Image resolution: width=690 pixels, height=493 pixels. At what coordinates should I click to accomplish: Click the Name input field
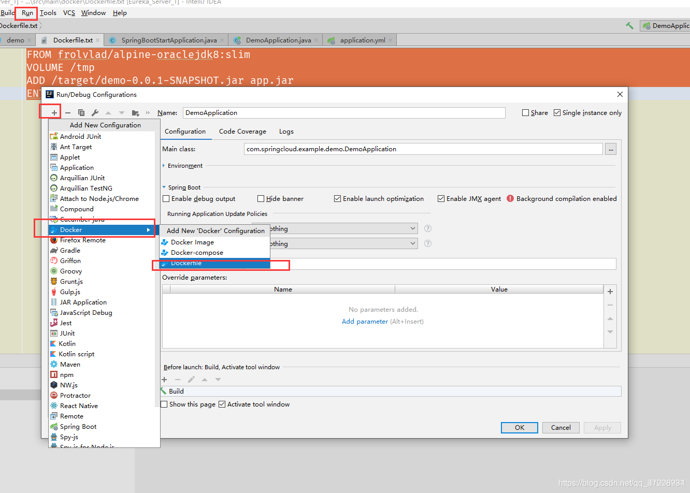(x=344, y=113)
